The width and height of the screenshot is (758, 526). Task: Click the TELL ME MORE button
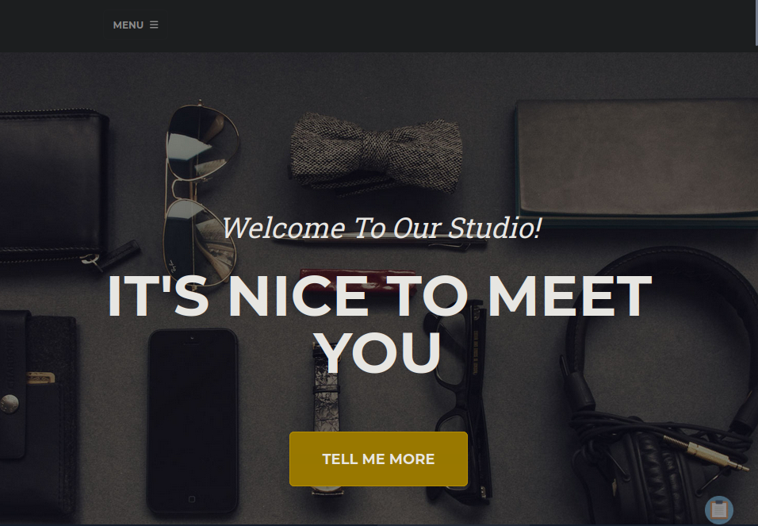(x=378, y=459)
